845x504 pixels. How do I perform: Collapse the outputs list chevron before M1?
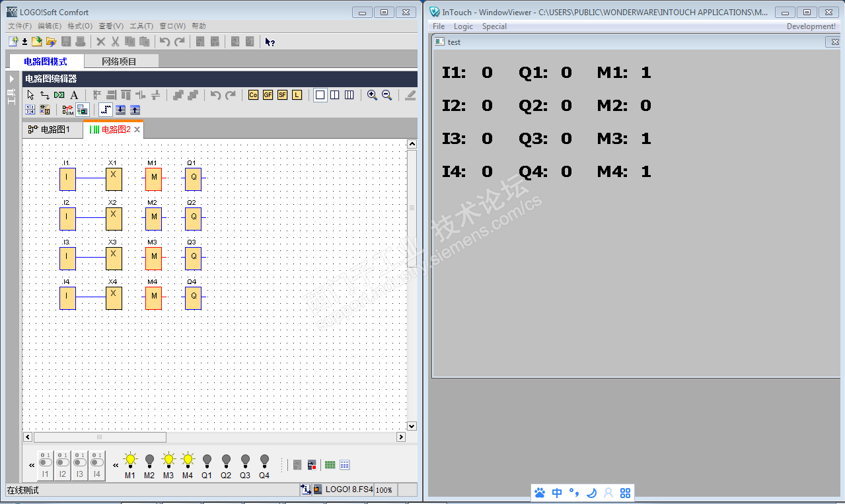(x=116, y=465)
